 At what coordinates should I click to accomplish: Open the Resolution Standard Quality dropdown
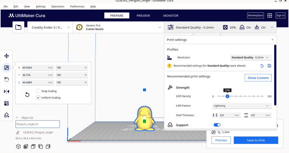click(251, 58)
